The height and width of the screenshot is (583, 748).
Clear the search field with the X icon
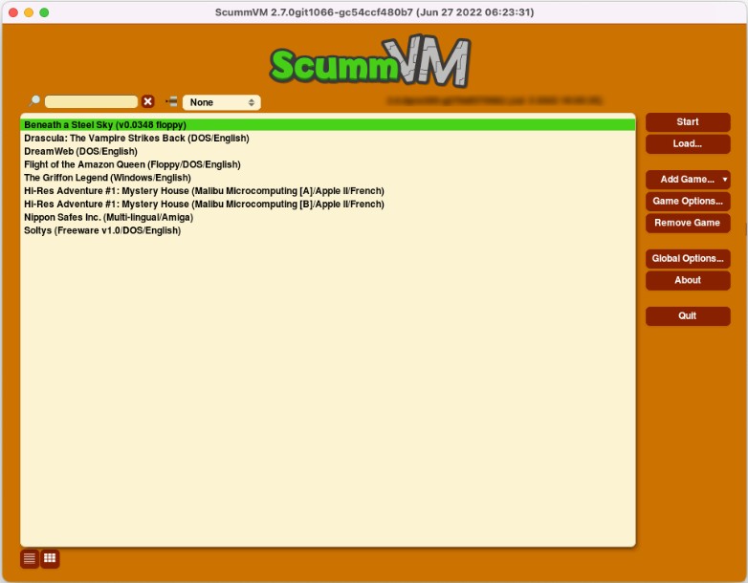click(148, 101)
